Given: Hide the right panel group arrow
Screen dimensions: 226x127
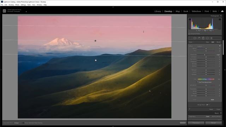Looking at the screenshot, I should click(225, 70).
